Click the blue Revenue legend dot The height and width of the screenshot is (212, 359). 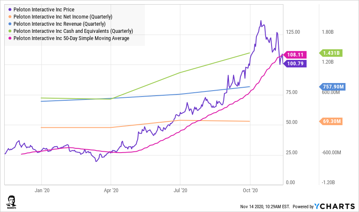pyautogui.click(x=10, y=24)
